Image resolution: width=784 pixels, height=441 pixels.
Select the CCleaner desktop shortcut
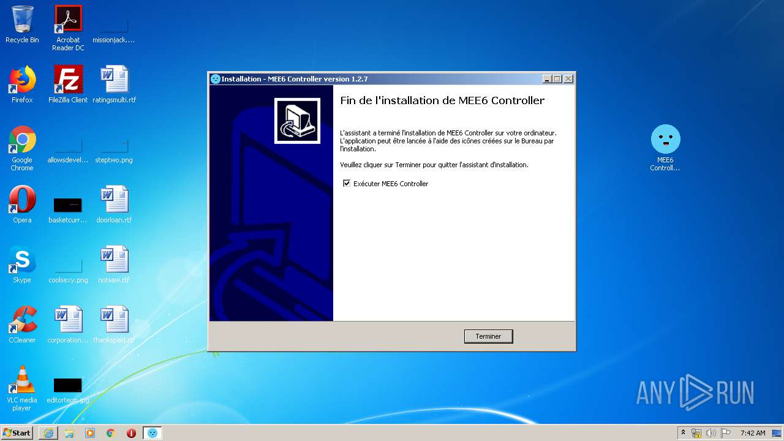tap(22, 325)
